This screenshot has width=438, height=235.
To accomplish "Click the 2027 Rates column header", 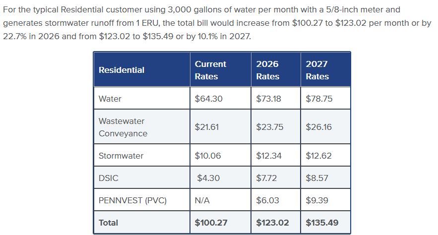I will pos(317,70).
